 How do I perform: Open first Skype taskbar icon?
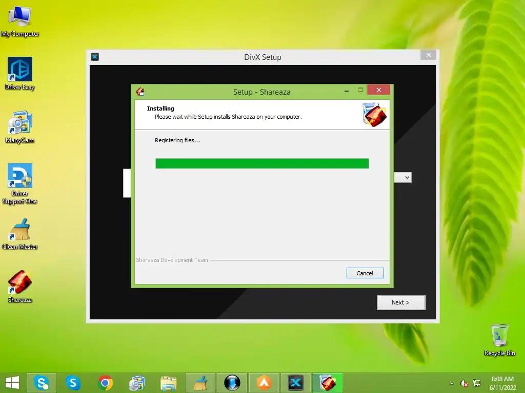click(42, 383)
